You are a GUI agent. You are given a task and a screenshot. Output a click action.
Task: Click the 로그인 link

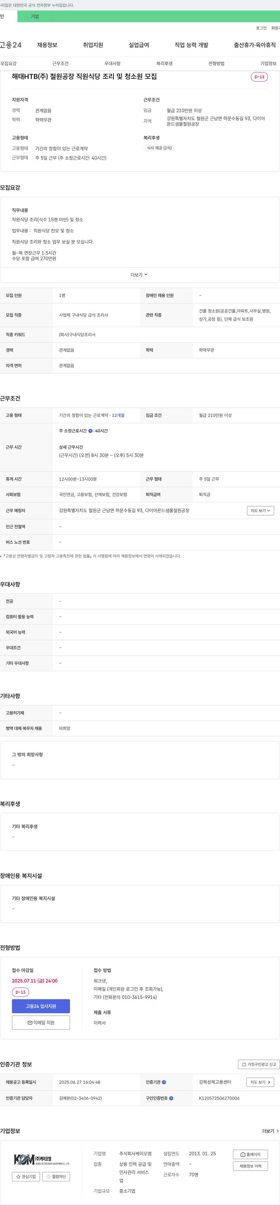click(x=261, y=28)
